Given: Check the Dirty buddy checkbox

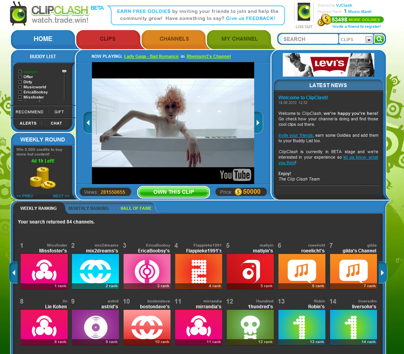Looking at the screenshot, I should (x=19, y=82).
